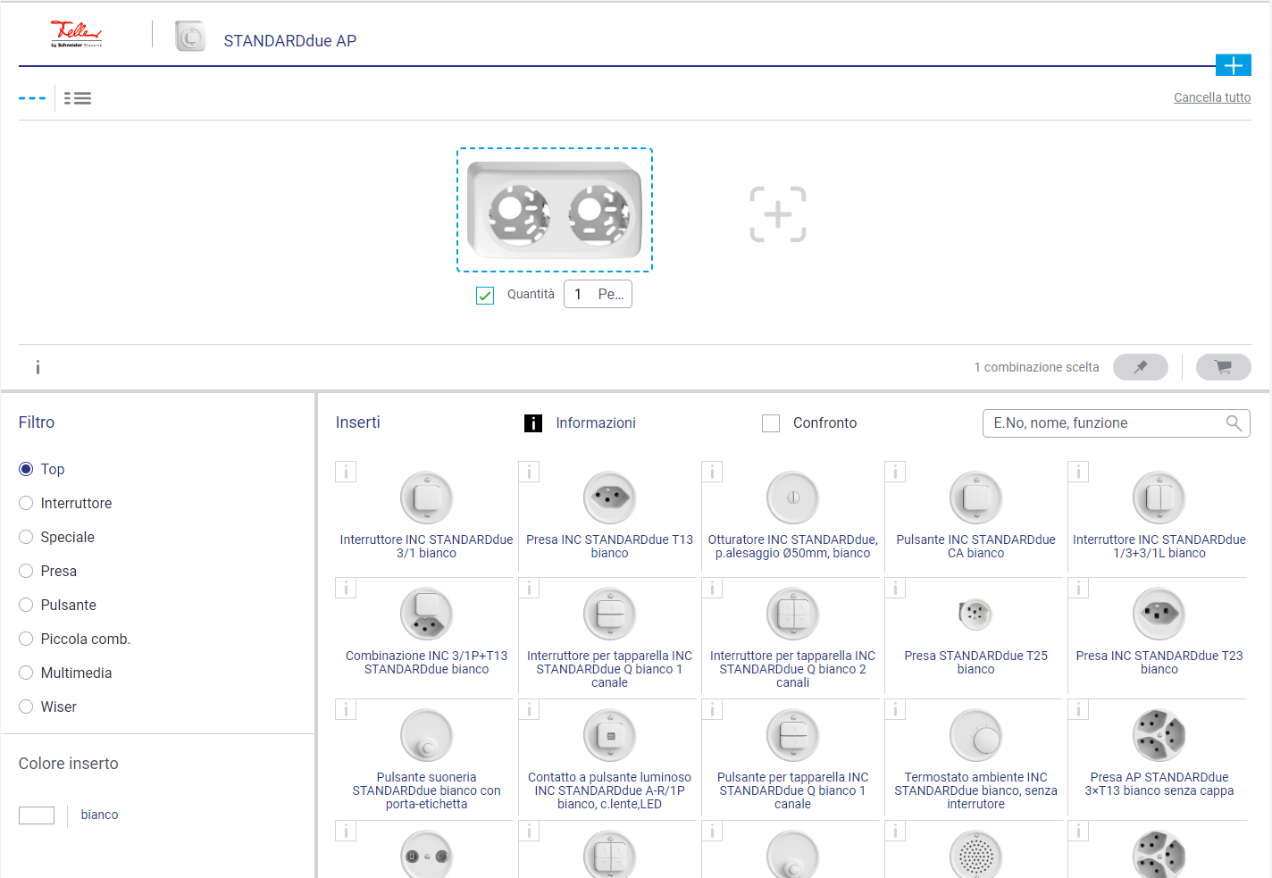
Task: Select the Interruttore 3/1 bianco insert image
Action: (x=427, y=498)
